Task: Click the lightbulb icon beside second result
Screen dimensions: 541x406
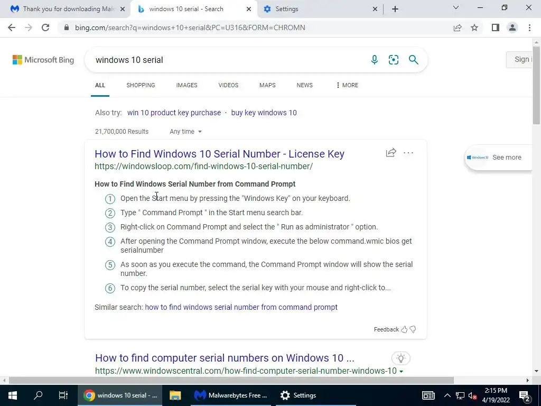Action: pyautogui.click(x=400, y=358)
